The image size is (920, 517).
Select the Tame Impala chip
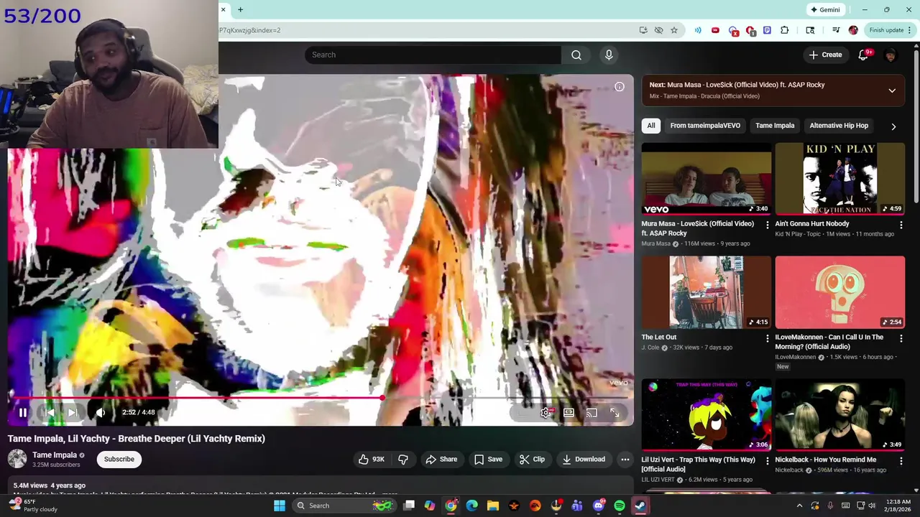[x=775, y=126]
